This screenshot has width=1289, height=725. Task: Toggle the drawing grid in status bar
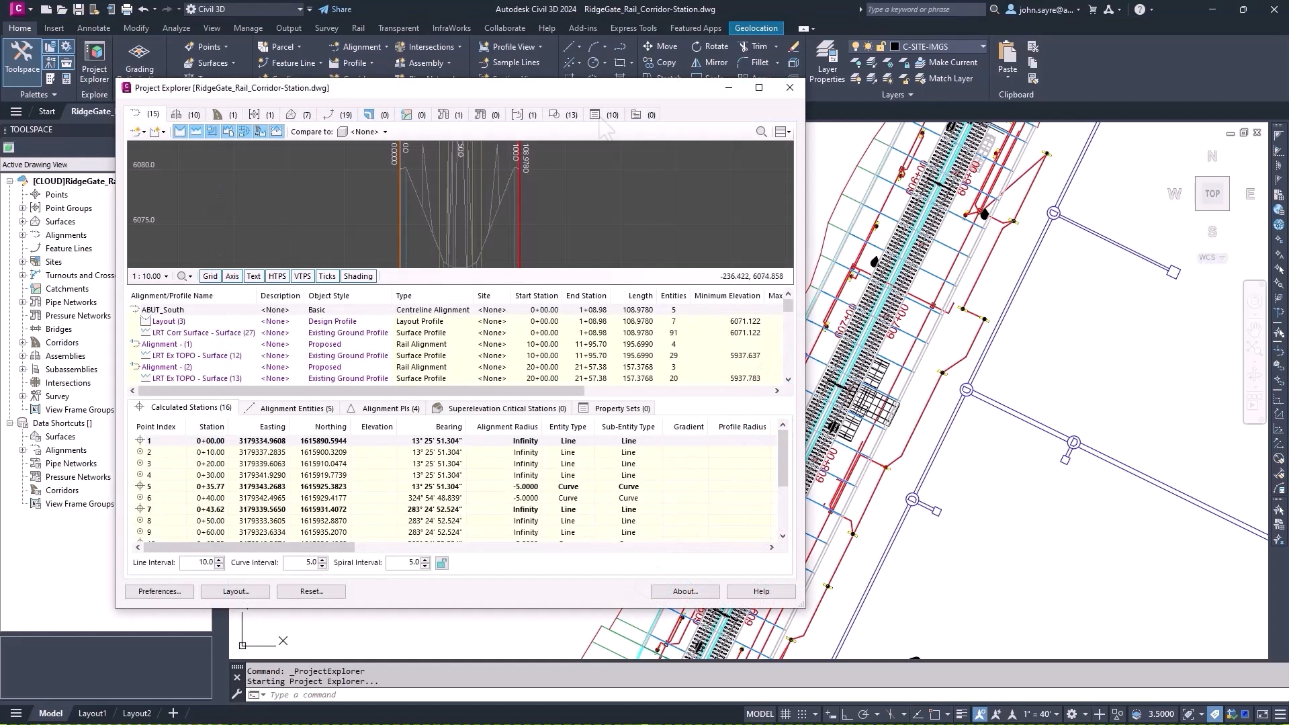(x=785, y=714)
